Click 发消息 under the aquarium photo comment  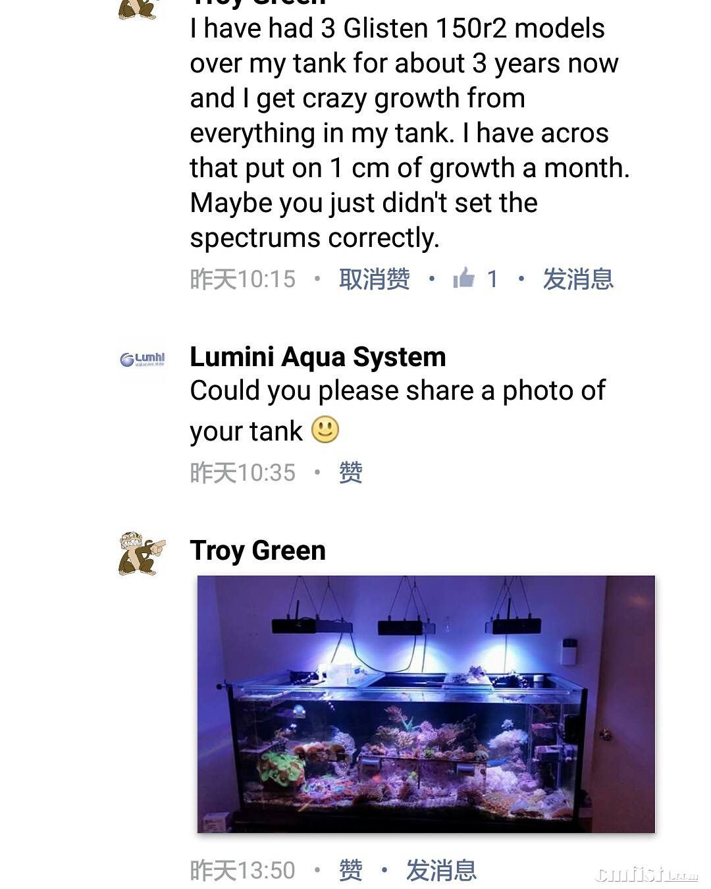tap(441, 871)
